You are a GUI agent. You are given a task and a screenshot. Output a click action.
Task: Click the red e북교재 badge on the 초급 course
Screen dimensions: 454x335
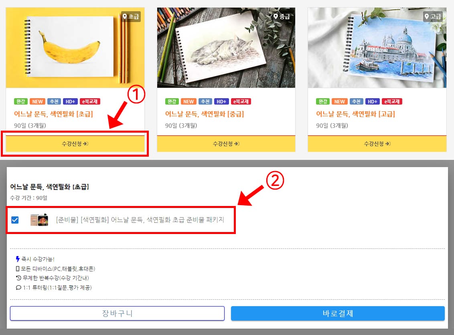pos(90,101)
